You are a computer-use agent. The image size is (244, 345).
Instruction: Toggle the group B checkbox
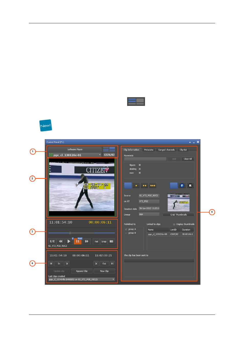126,233
